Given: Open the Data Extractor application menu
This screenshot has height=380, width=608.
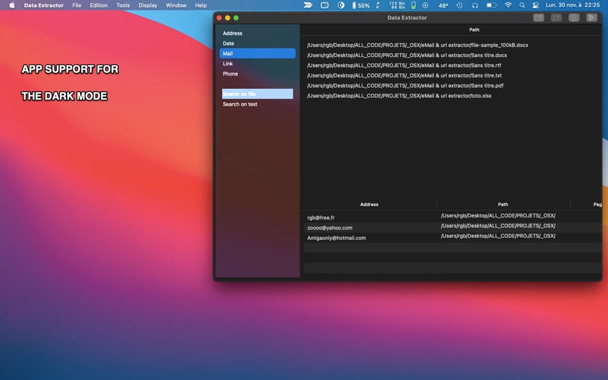Looking at the screenshot, I should [44, 5].
